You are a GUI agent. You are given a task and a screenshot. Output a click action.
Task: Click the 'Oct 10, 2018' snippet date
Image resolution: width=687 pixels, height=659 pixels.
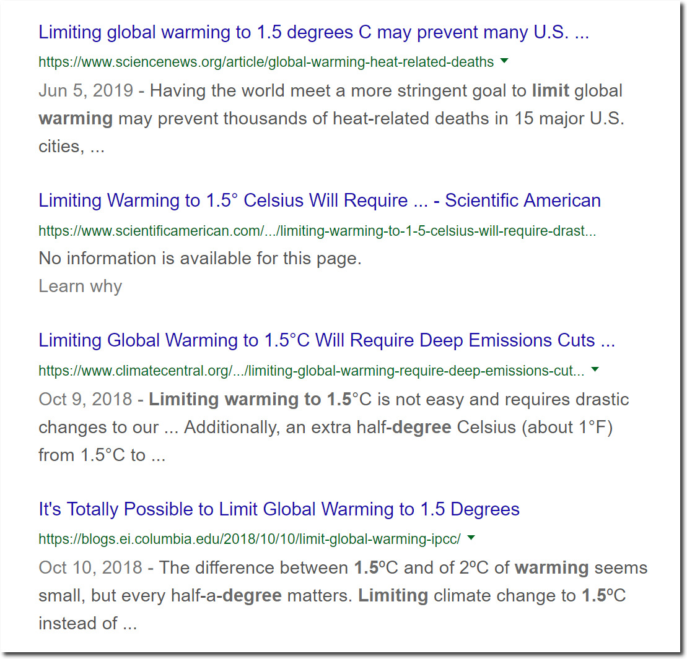click(90, 567)
